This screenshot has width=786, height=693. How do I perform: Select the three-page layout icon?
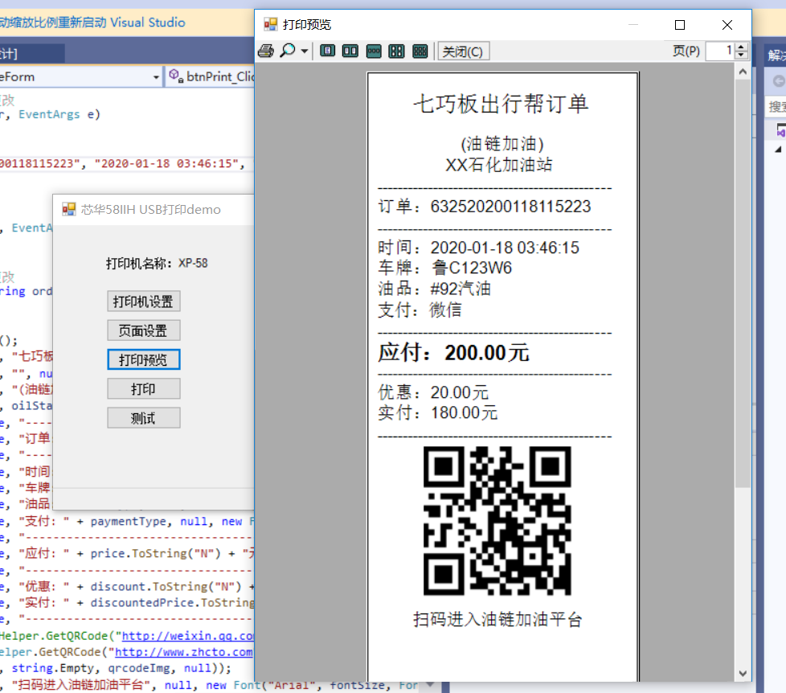point(374,51)
